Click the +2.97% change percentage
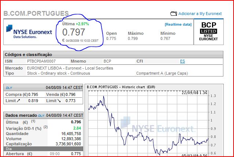 pos(82,24)
